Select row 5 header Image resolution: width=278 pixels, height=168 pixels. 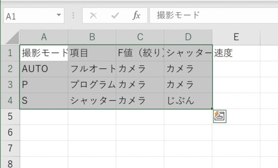click(10, 117)
